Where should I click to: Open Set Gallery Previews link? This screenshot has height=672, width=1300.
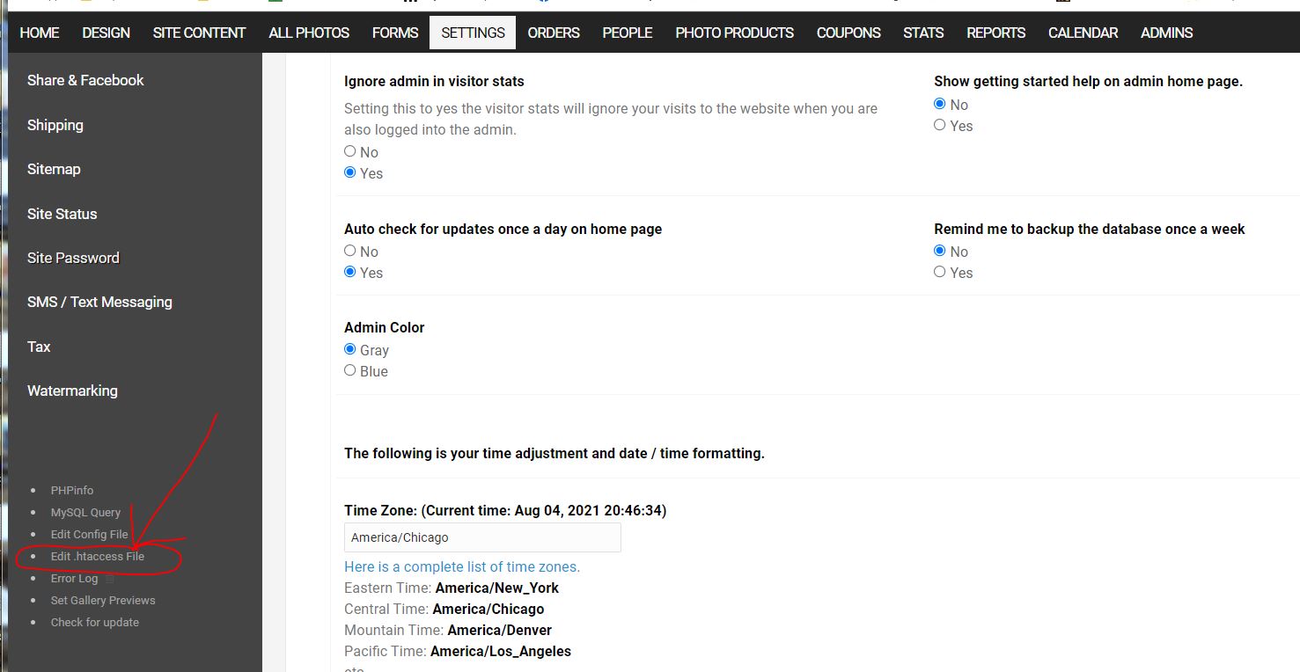point(103,601)
